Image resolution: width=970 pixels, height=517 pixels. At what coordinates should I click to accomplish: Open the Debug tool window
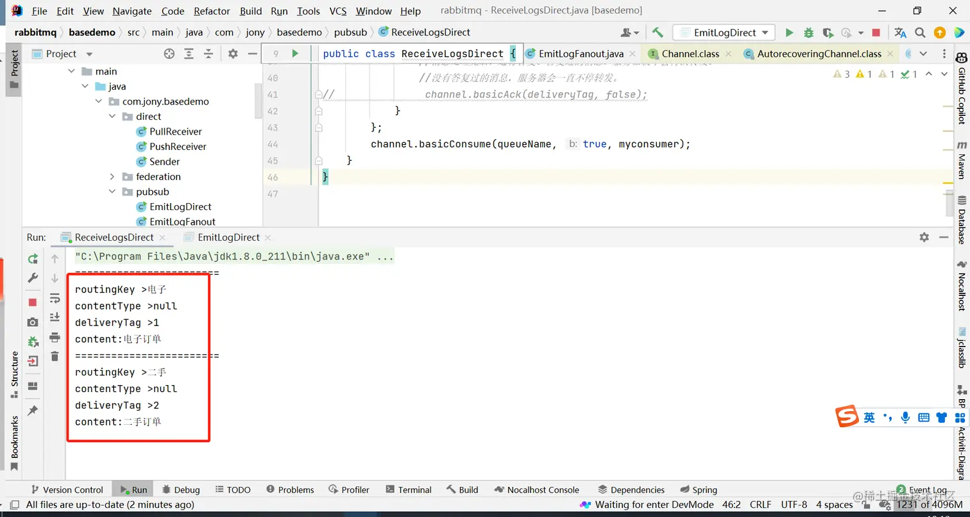coord(181,490)
